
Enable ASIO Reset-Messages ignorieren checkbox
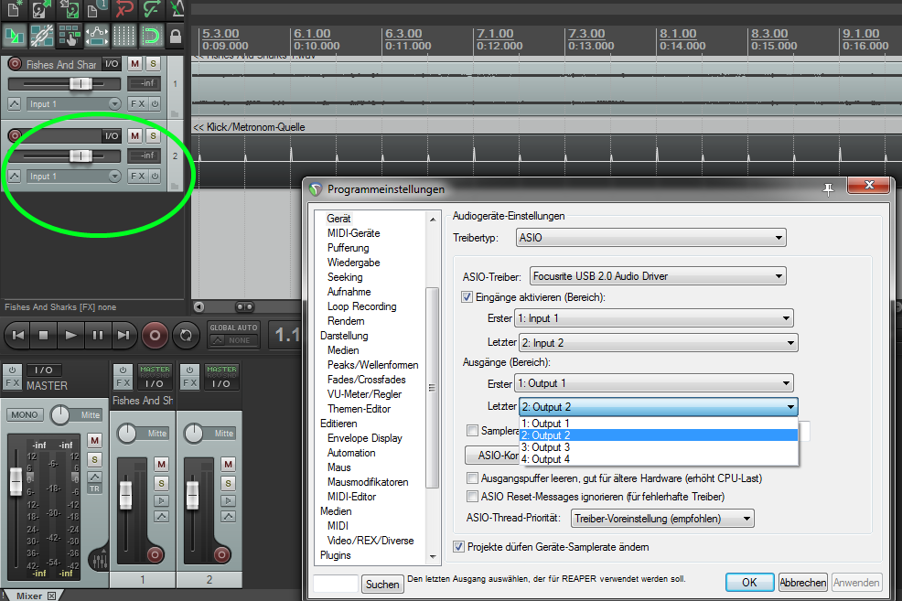coord(472,497)
